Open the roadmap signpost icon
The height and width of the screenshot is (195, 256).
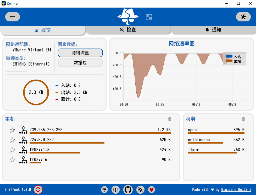coord(104,190)
